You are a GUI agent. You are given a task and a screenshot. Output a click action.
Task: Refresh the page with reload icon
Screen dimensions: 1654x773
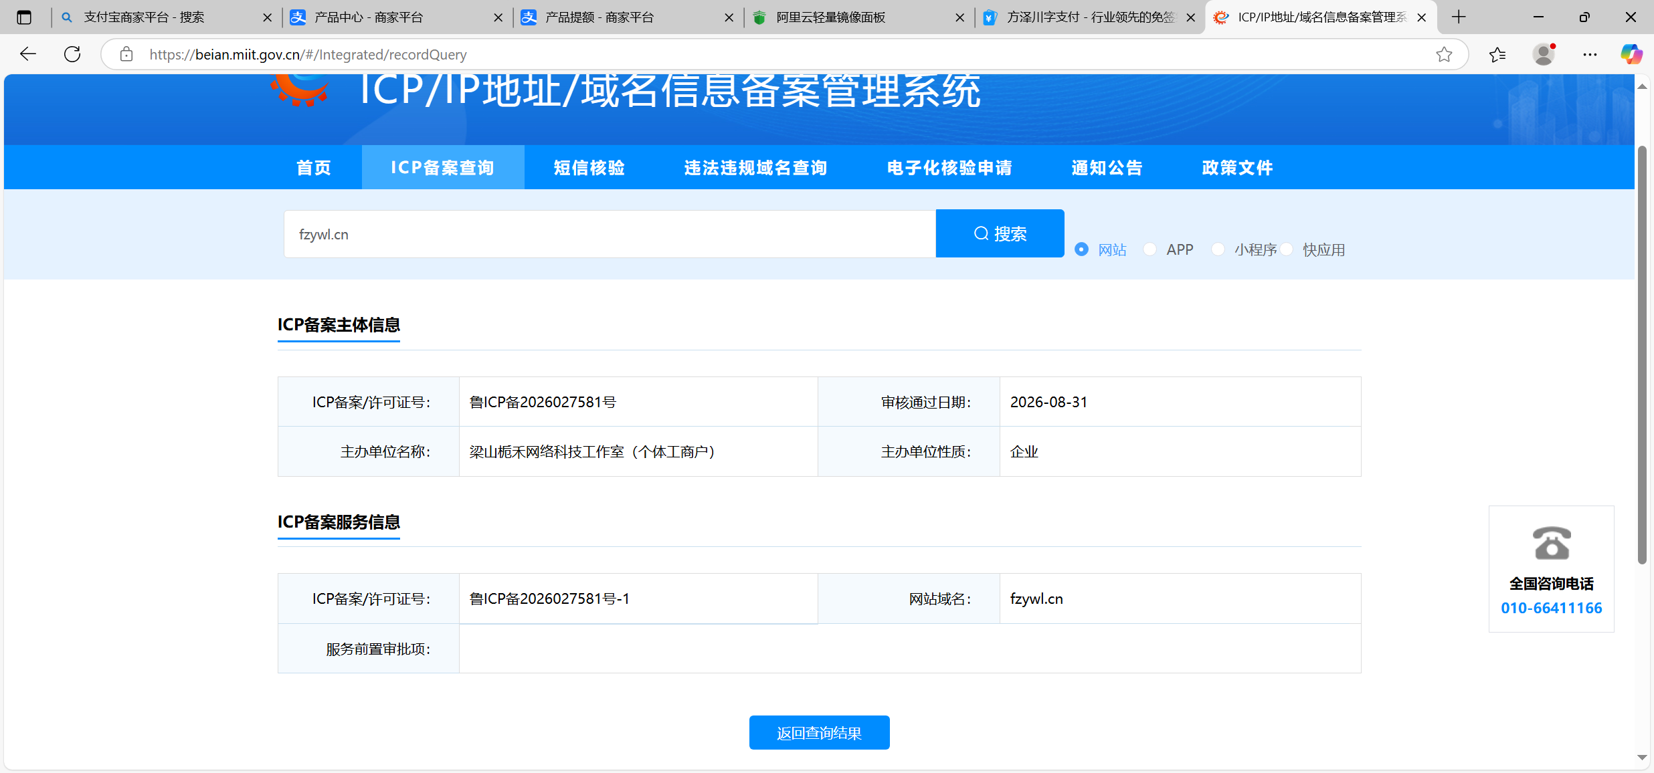(72, 54)
